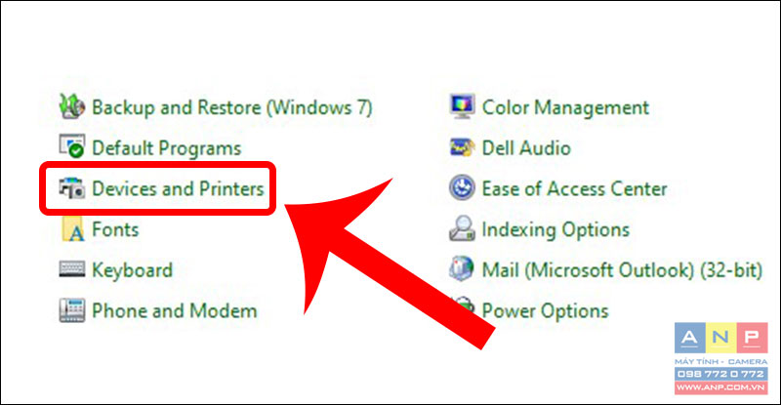Click the Color Management monitor icon

(x=462, y=106)
